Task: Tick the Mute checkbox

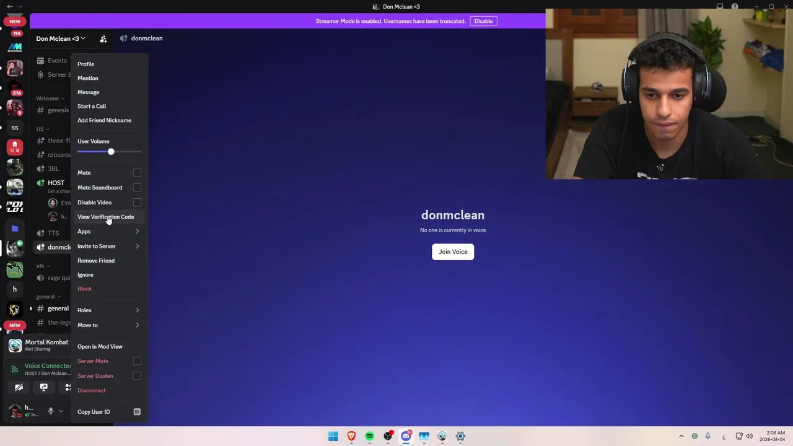Action: point(137,173)
